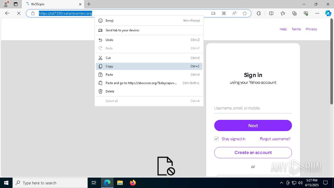Image resolution: width=334 pixels, height=188 pixels.
Task: Click the send-to-devices address bar icon
Action: tap(213, 13)
